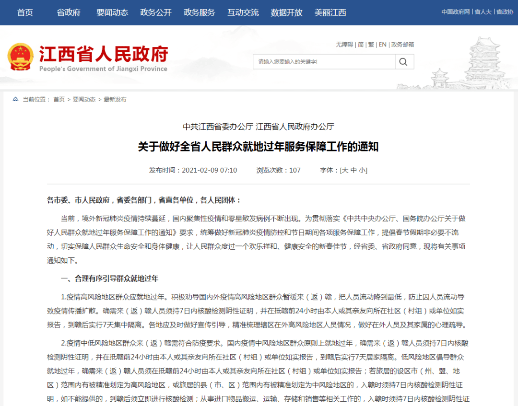This screenshot has height=406, width=518.
Task: Open the 省政协 link
Action: 505,12
